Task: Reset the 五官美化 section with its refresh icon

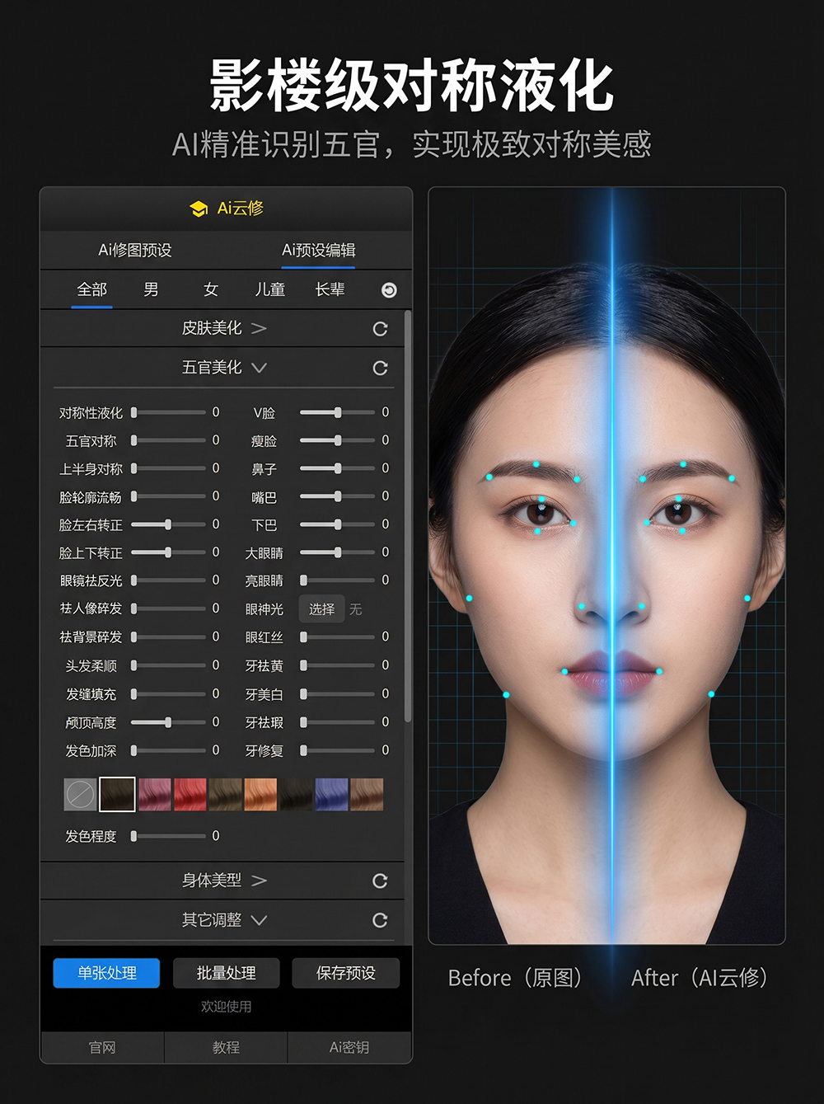Action: click(380, 368)
